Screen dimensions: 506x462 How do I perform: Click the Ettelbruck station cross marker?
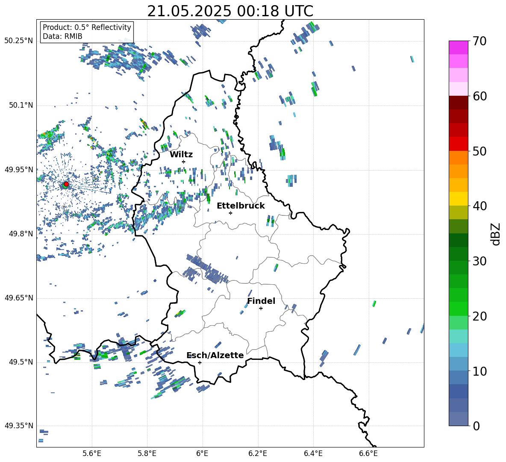click(230, 213)
